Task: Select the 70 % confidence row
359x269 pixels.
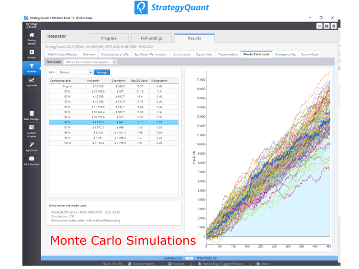Action: (114, 102)
